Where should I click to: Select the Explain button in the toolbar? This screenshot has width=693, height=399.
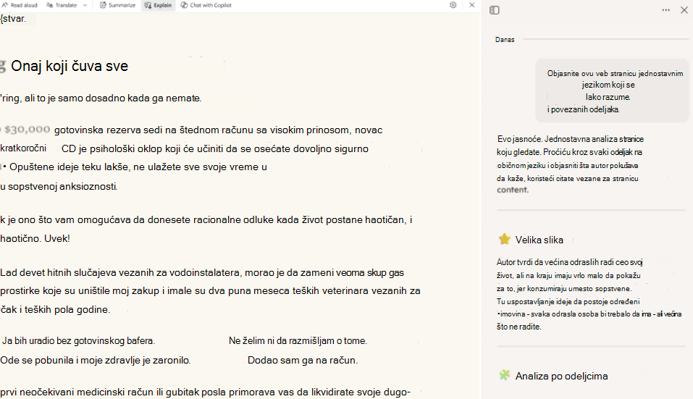158,5
